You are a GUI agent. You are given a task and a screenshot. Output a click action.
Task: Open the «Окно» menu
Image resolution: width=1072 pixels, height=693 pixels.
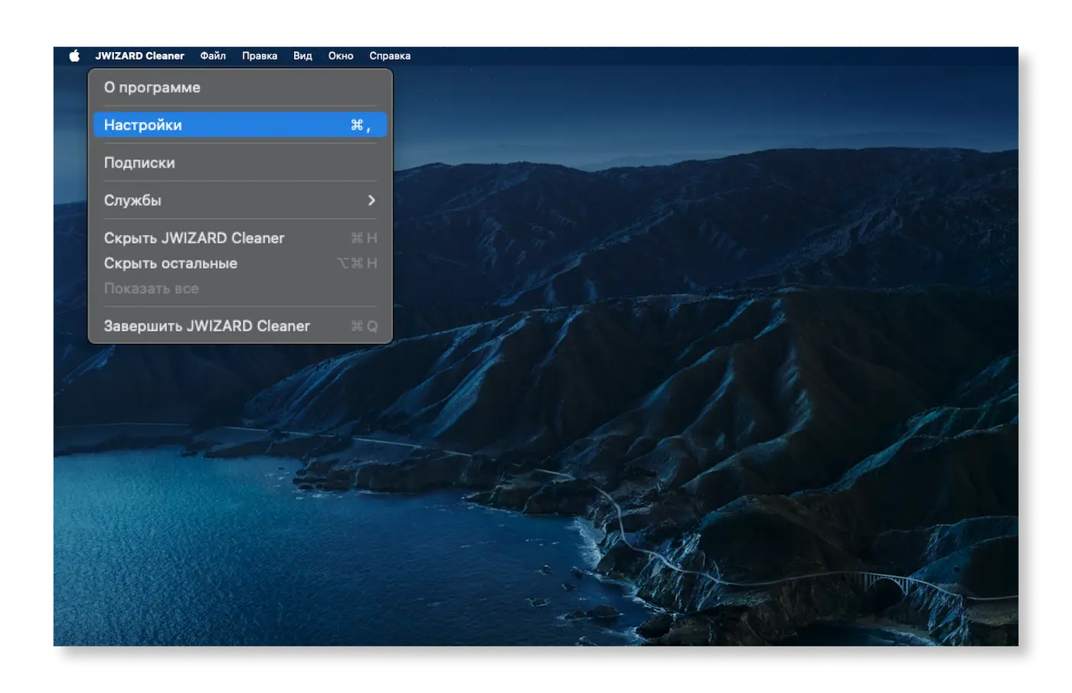point(340,55)
